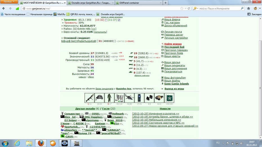The image size is (262, 147).
Task: Click the volume speaker tray icon
Action: click(x=241, y=143)
